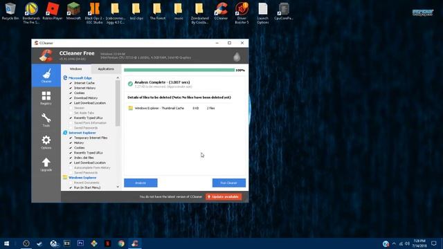This screenshot has width=443, height=249.
Task: Open Google Chrome from the taskbar
Action: [x=121, y=243]
